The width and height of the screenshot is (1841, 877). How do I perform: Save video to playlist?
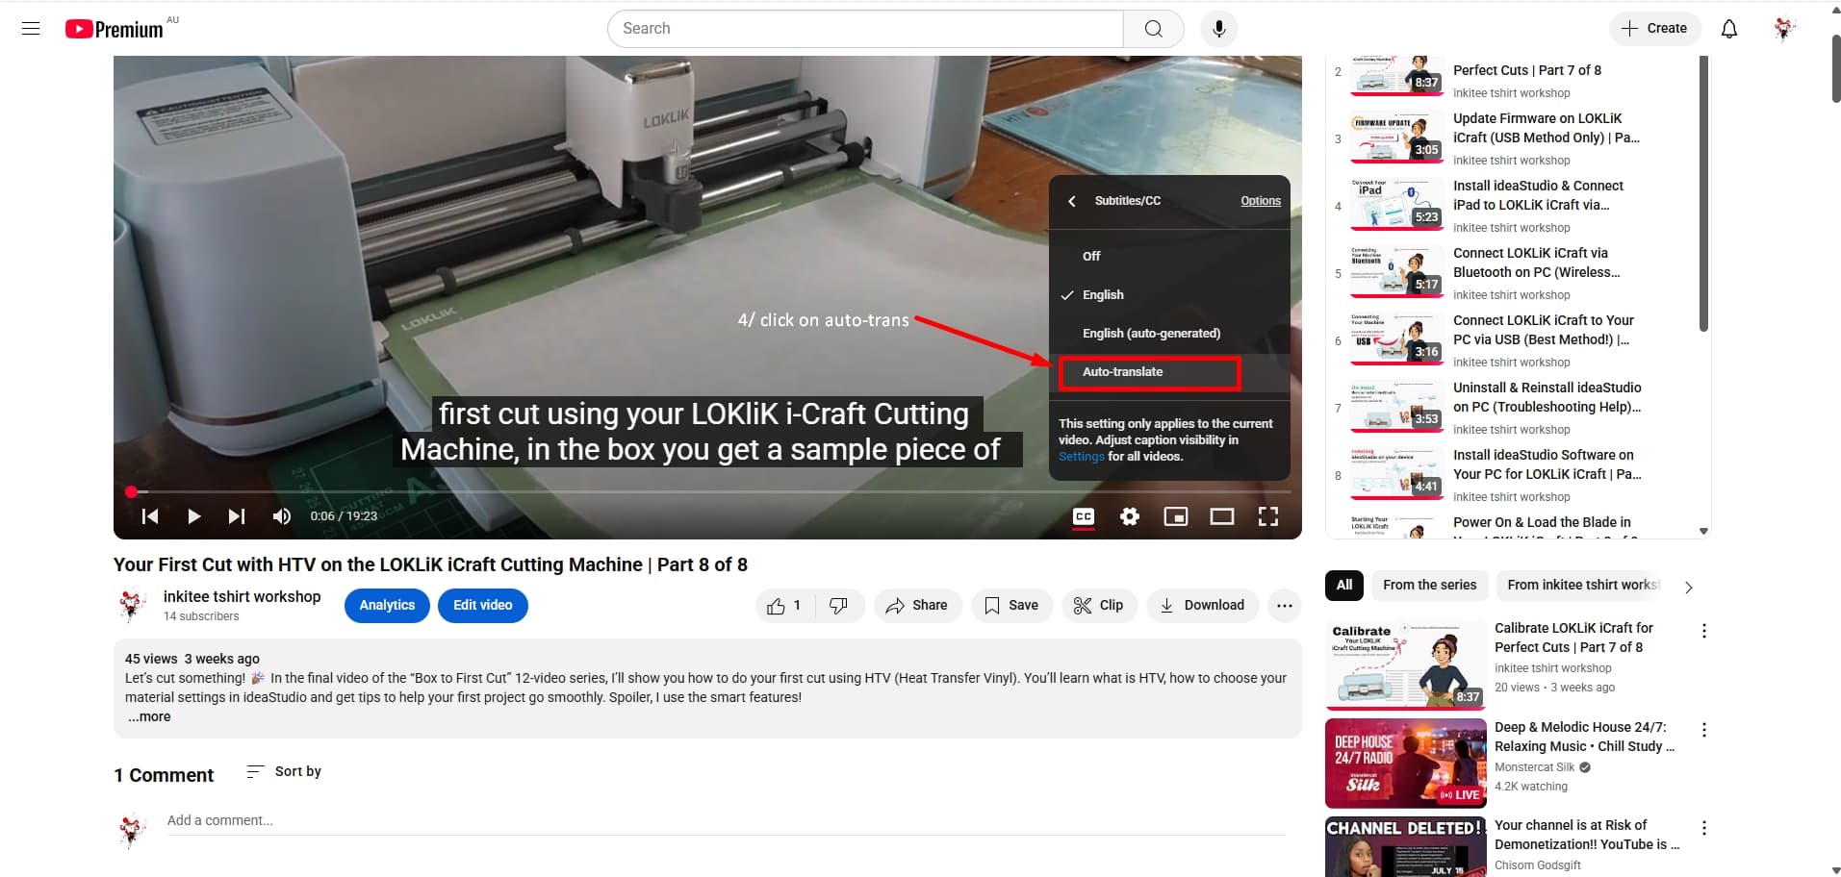point(1011,605)
